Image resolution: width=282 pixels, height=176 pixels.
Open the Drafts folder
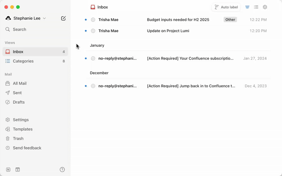19,102
